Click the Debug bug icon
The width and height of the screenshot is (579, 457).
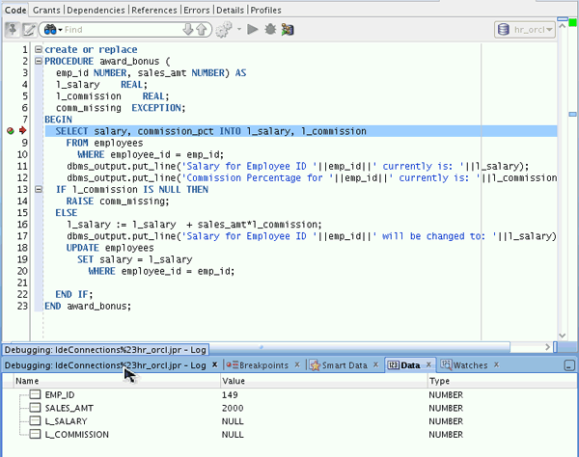click(x=269, y=30)
